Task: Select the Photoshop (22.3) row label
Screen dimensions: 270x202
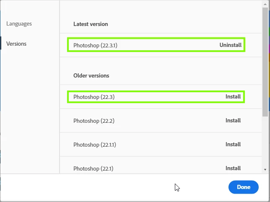Action: coord(94,97)
